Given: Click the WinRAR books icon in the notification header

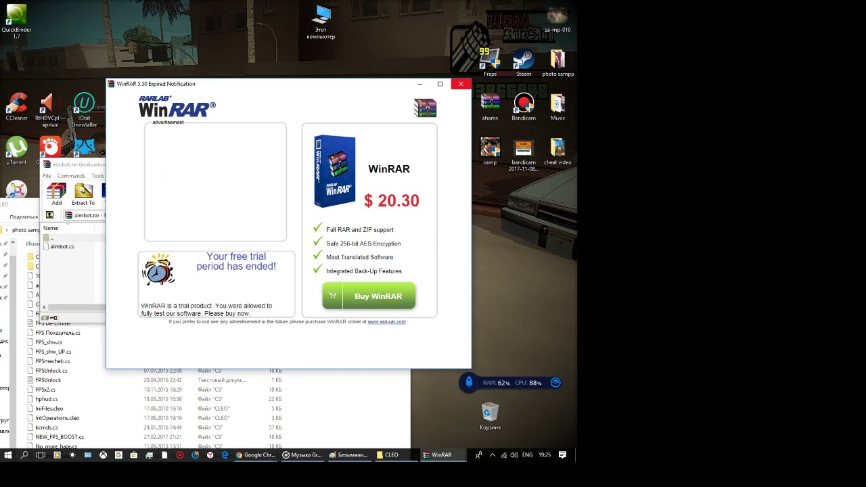Looking at the screenshot, I should tap(425, 108).
